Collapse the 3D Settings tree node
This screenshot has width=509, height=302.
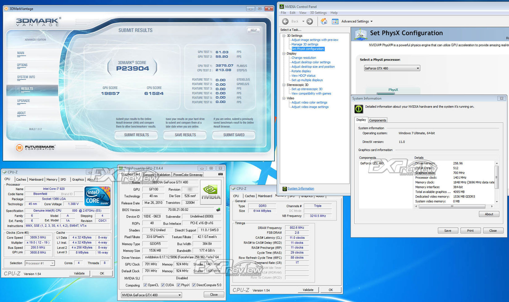point(284,36)
